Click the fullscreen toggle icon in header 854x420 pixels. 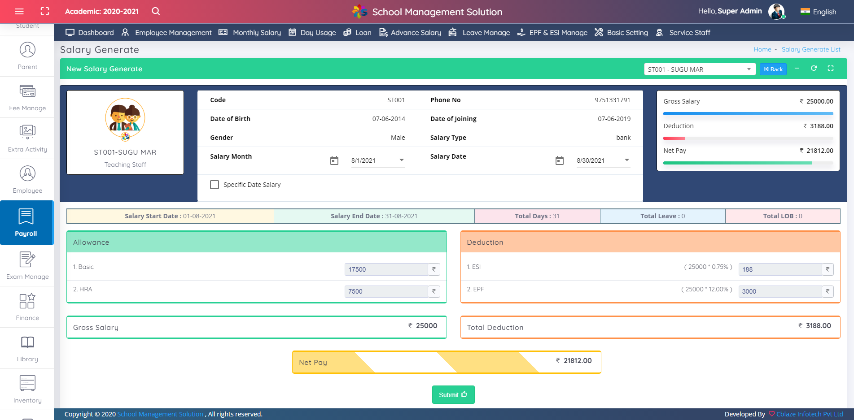pyautogui.click(x=45, y=12)
